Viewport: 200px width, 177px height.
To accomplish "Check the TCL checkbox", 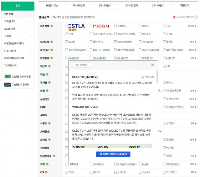I will coord(164,26).
